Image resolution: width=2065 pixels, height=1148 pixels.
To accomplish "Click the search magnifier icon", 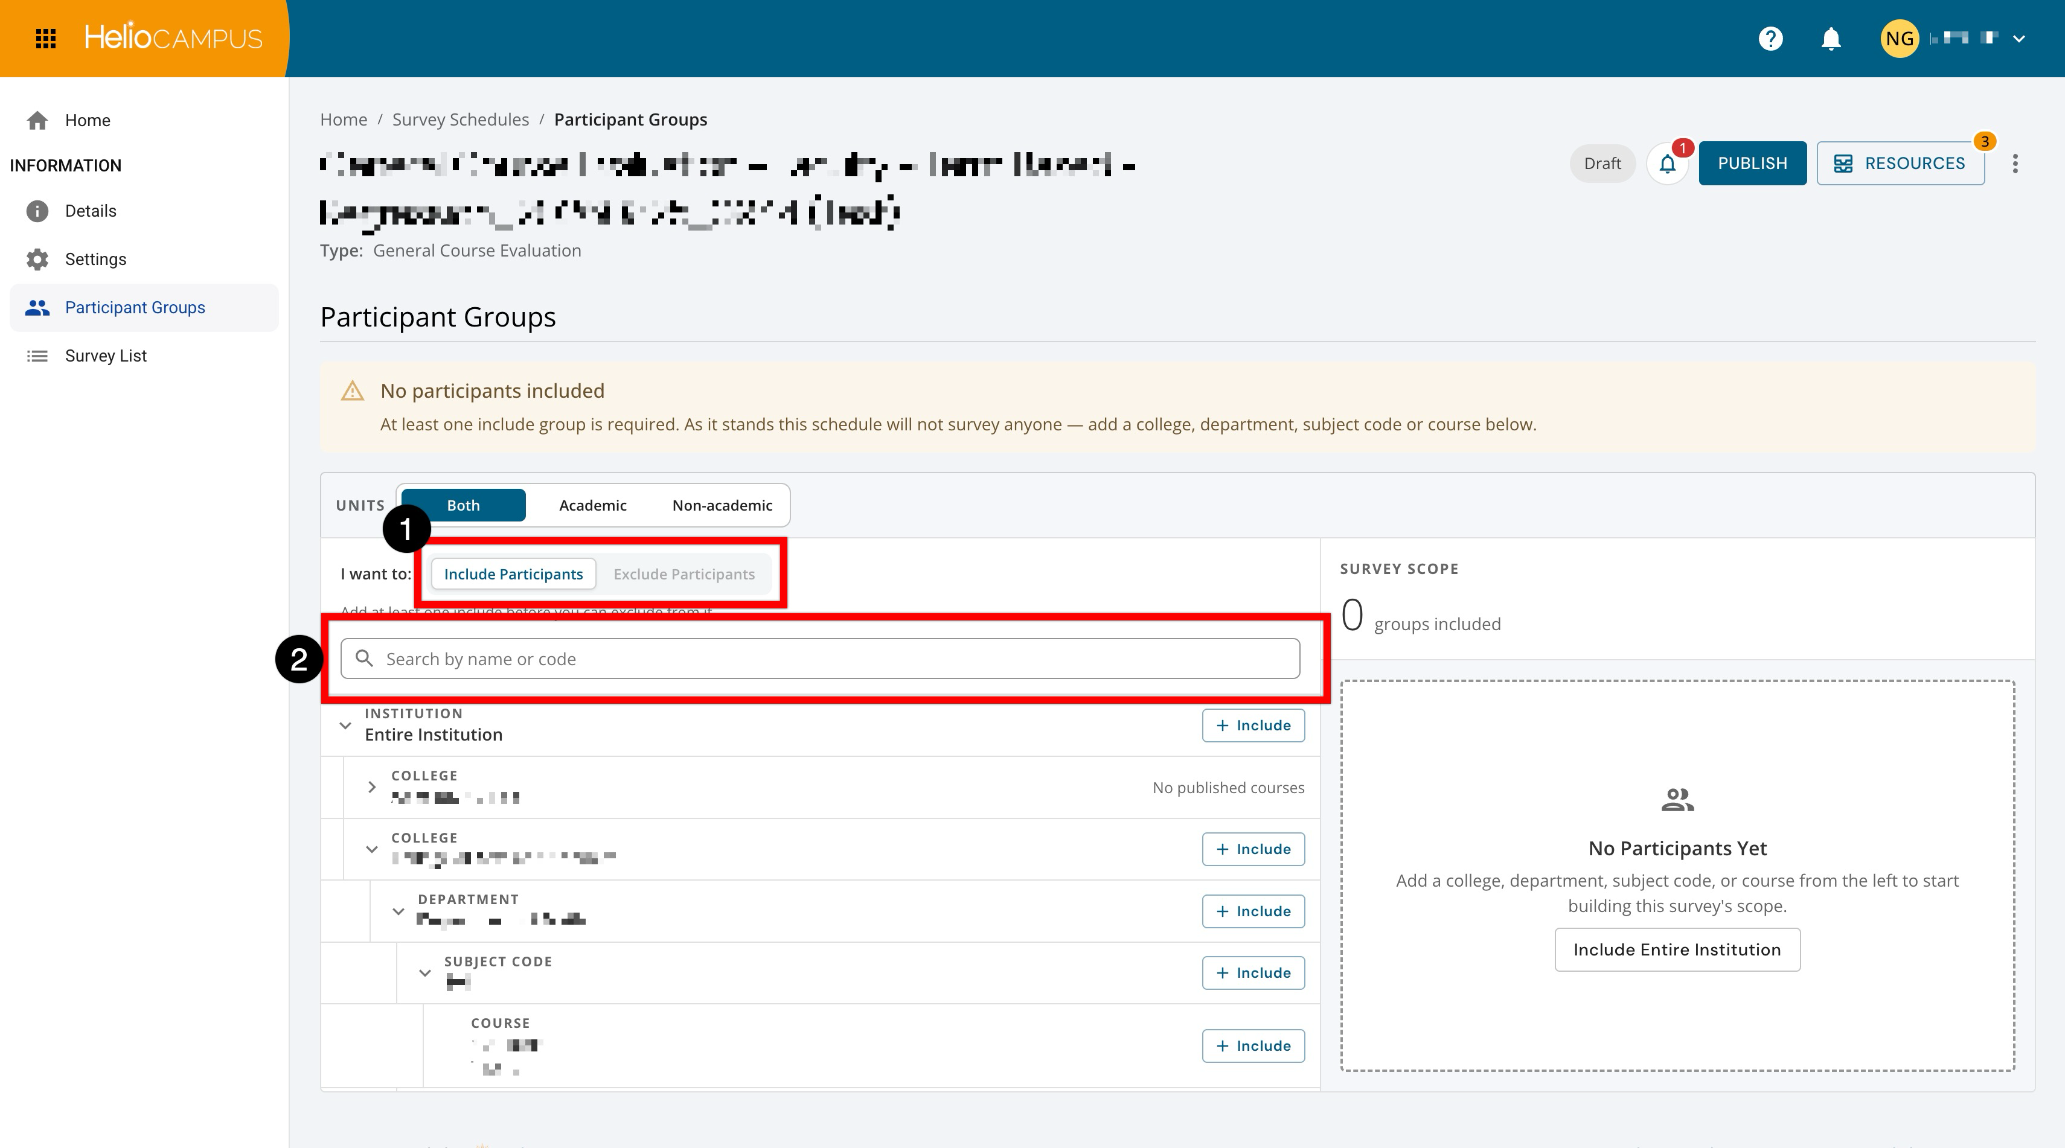I will 364,659.
